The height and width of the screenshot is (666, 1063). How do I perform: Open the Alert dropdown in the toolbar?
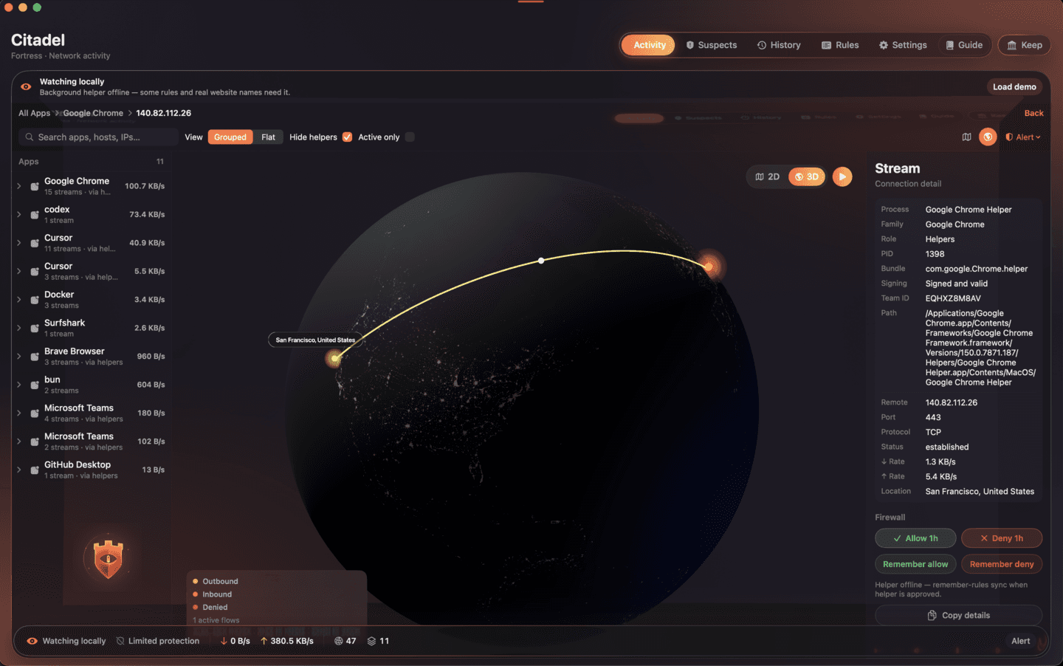coord(1023,137)
